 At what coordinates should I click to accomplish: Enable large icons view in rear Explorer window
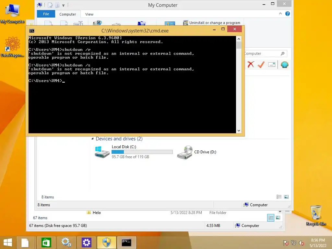(x=278, y=218)
